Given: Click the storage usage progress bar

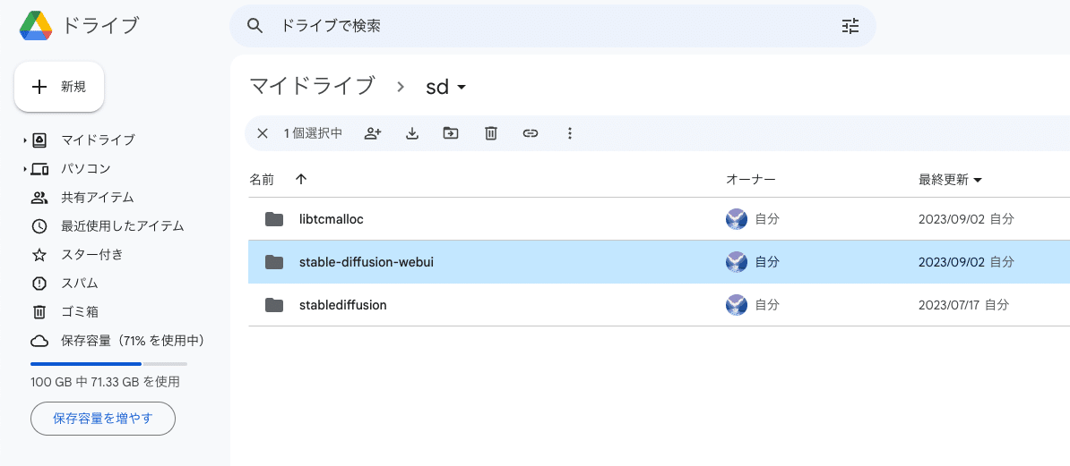Looking at the screenshot, I should tap(108, 364).
